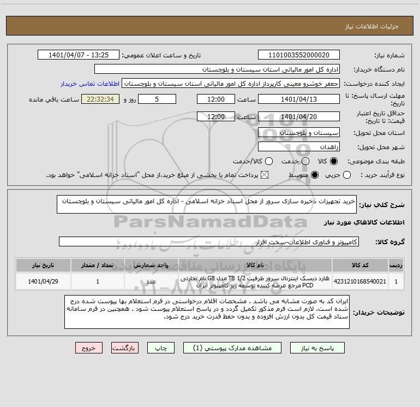This screenshot has width=420, height=407.
Task: Click the response deadline date 1401/04/13
Action: (299, 99)
